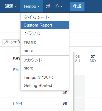The width and height of the screenshot is (102, 111).
Task: Click more... under TEAMS section
Action: click(44, 51)
